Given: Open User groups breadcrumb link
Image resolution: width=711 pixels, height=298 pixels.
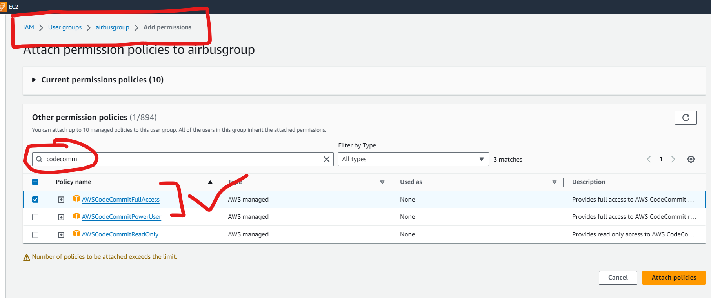Looking at the screenshot, I should [65, 27].
